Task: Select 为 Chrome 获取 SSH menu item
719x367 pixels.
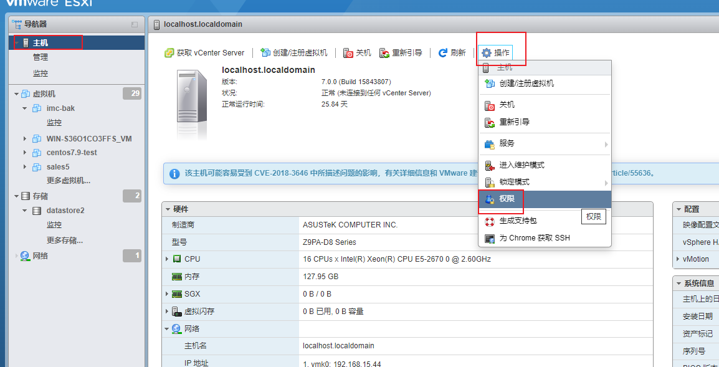Action: pos(545,238)
